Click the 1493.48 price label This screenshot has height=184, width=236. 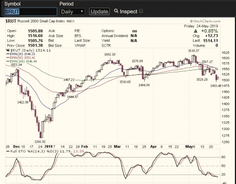point(216,86)
